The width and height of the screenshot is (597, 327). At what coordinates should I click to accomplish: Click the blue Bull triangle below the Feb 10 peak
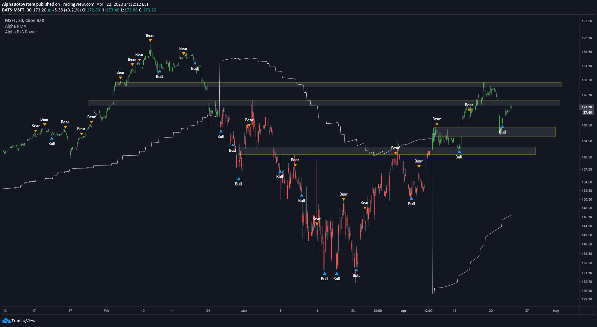[160, 71]
